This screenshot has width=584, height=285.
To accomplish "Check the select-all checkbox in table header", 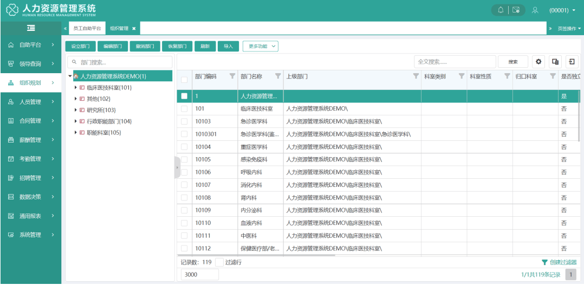I will point(184,80).
